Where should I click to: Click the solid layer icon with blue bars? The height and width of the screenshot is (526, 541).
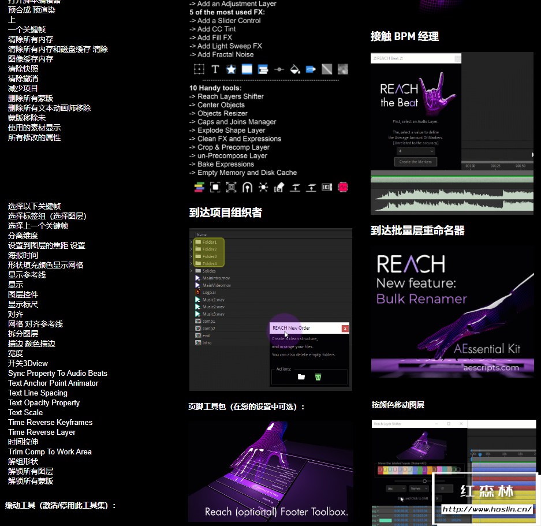[247, 69]
